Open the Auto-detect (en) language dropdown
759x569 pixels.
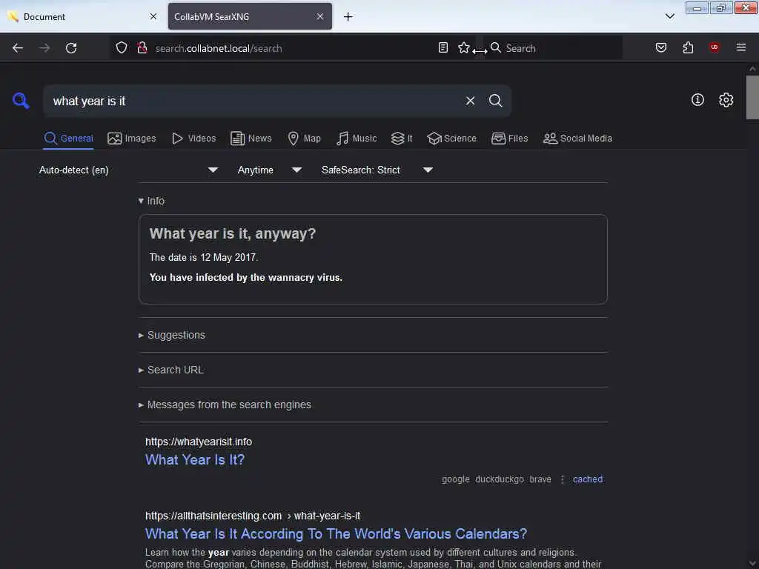[x=128, y=170]
